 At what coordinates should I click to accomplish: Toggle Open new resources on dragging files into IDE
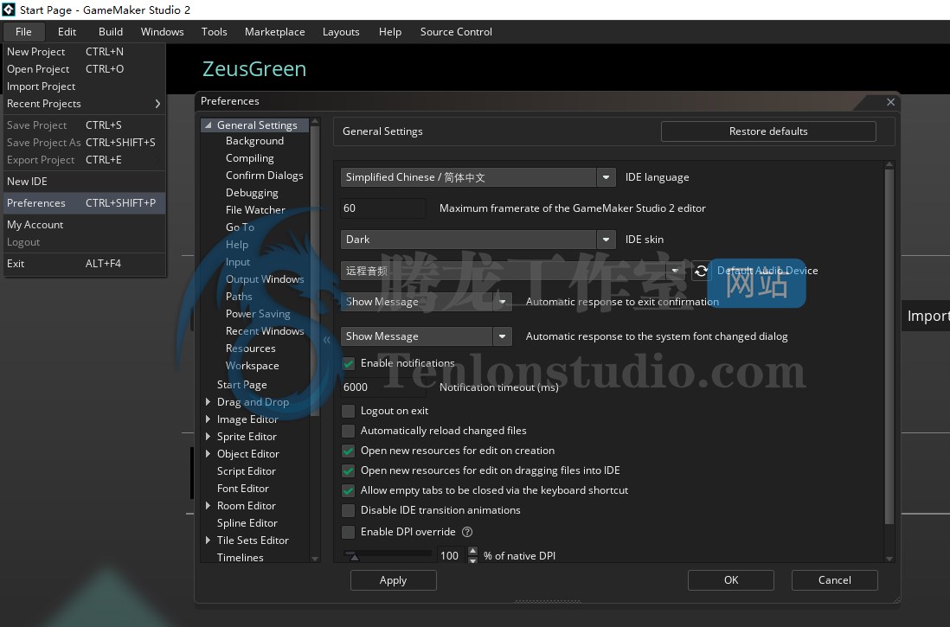tap(349, 470)
